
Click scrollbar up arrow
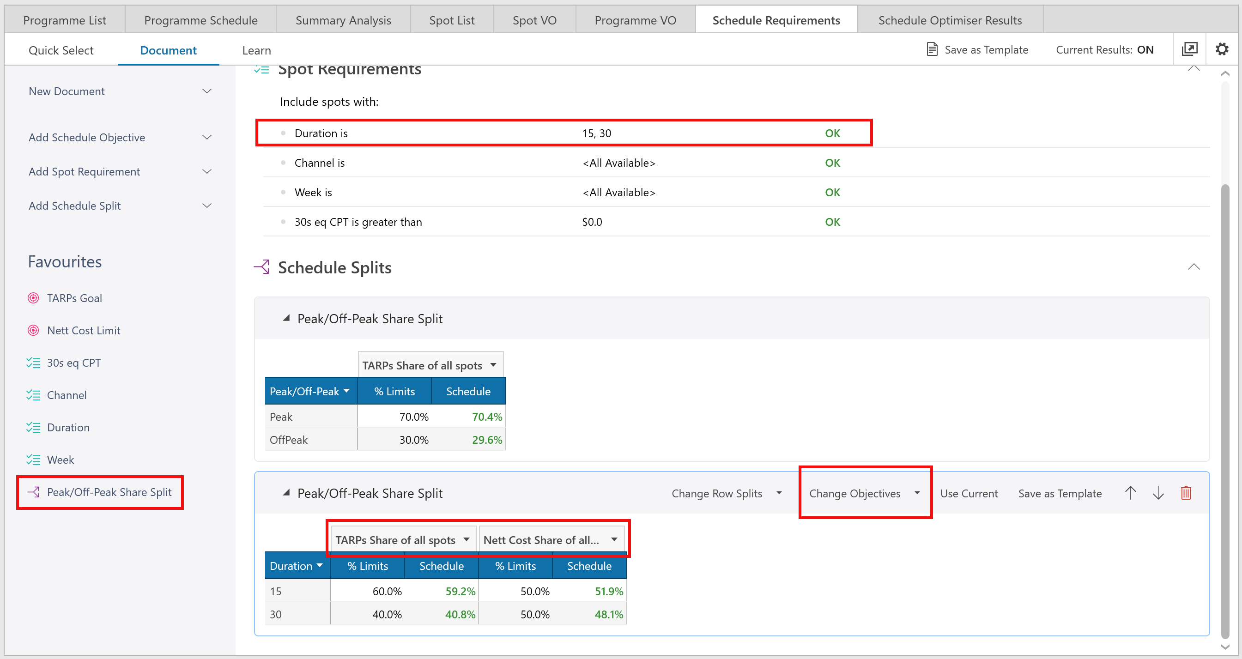point(1224,74)
